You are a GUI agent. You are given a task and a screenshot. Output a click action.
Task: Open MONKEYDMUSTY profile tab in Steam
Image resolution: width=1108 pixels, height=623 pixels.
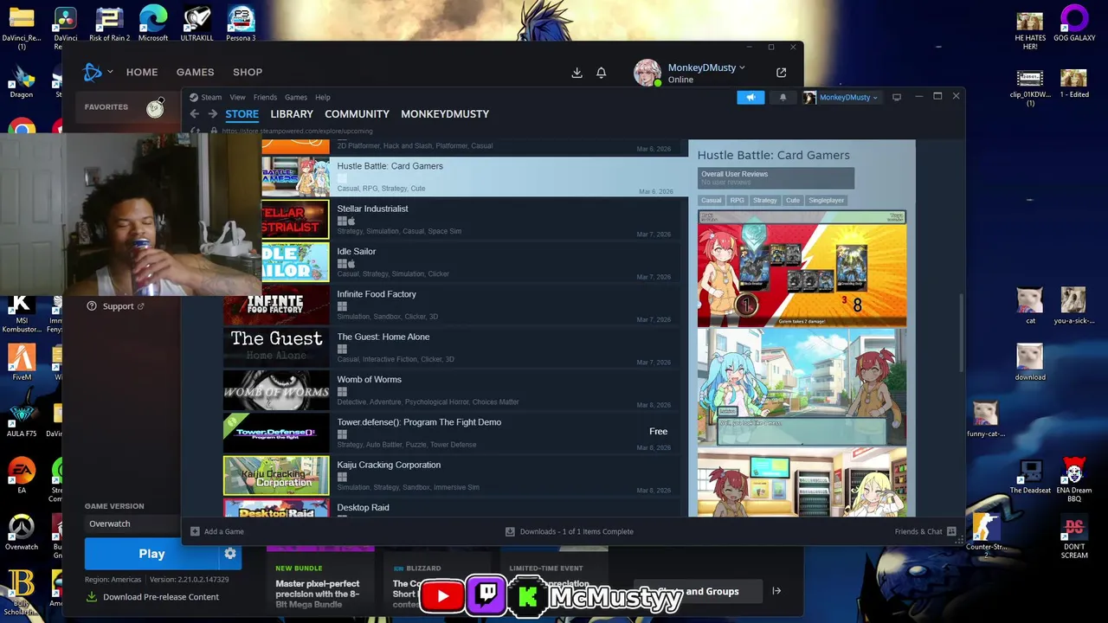(x=445, y=114)
